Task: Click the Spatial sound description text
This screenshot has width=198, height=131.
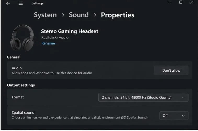Action: click(80, 117)
